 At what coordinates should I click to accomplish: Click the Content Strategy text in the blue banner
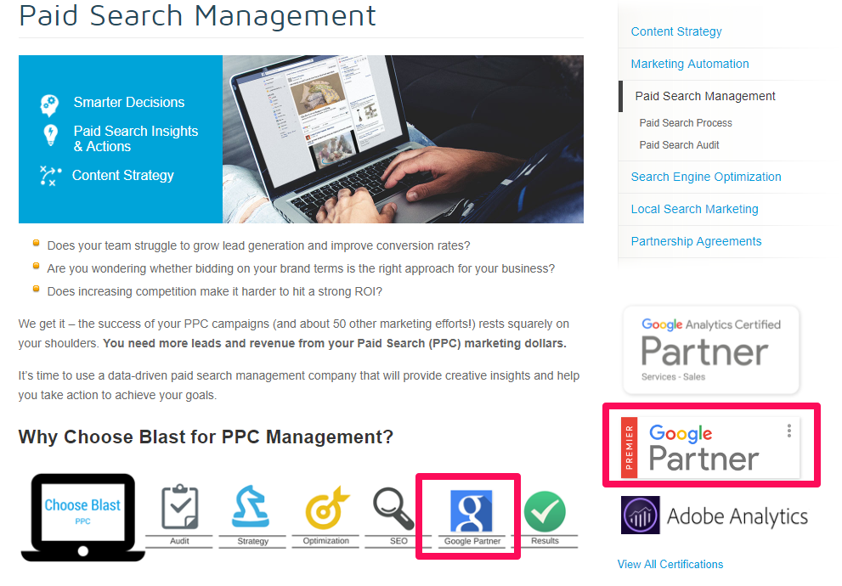click(x=123, y=176)
